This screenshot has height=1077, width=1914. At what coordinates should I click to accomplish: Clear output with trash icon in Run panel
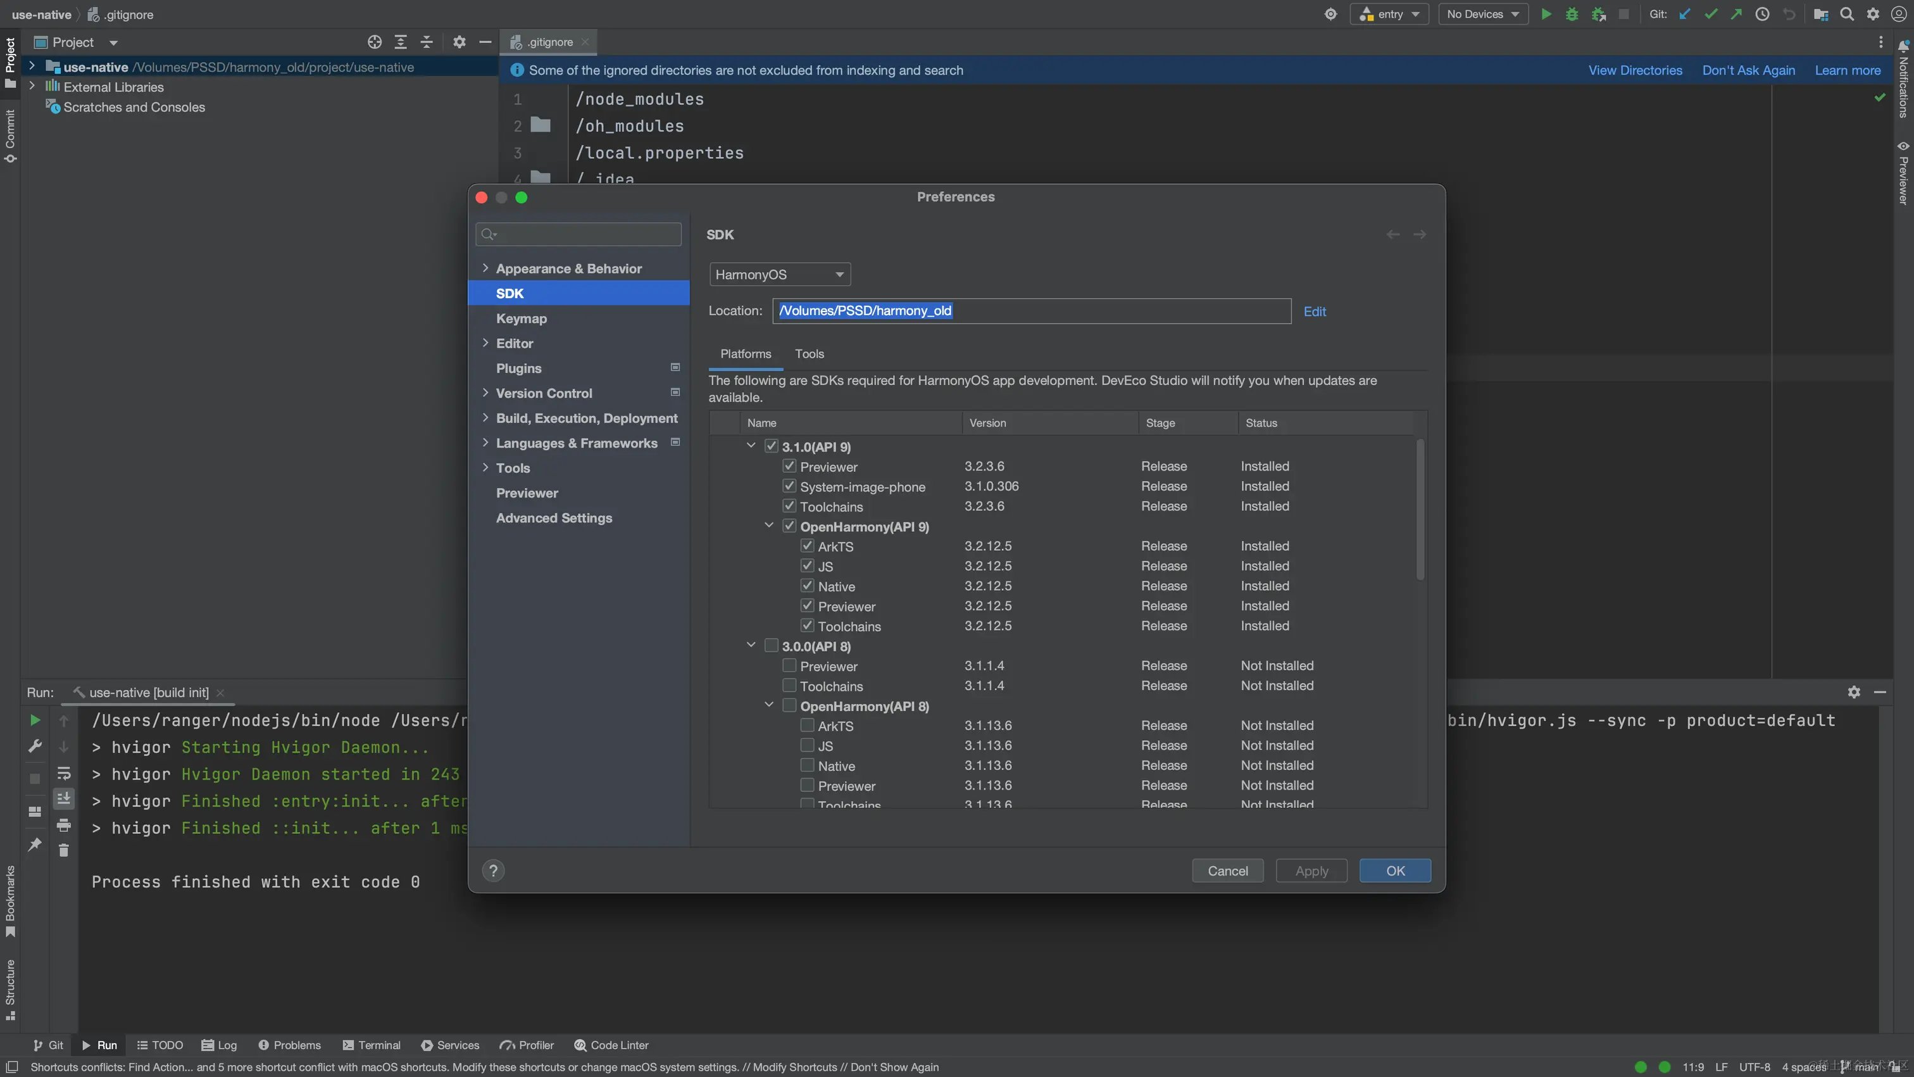pyautogui.click(x=64, y=850)
